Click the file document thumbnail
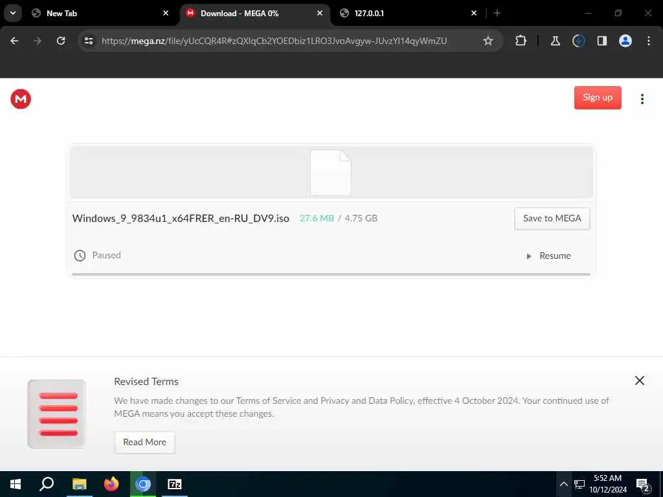663x497 pixels. pyautogui.click(x=331, y=172)
